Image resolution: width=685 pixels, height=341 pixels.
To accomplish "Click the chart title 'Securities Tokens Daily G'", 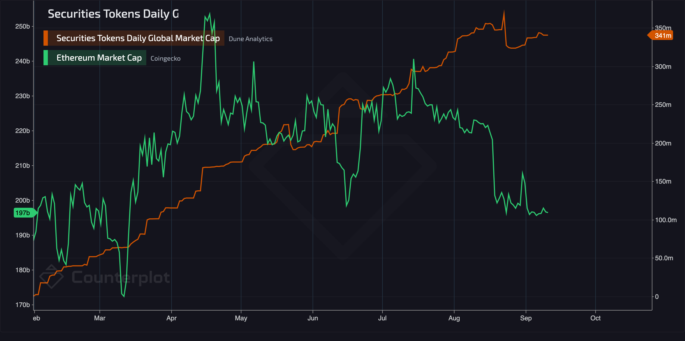I will point(113,14).
